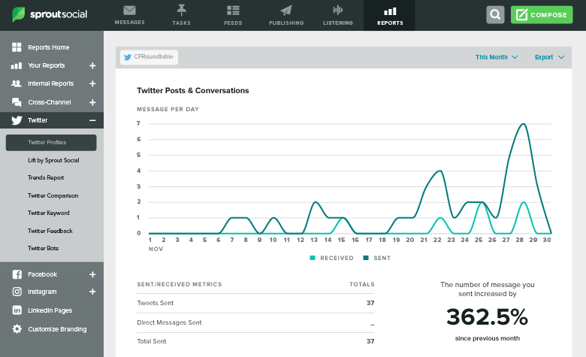This screenshot has height=357, width=586.
Task: Click the Sent legend color swatch
Action: [x=367, y=258]
